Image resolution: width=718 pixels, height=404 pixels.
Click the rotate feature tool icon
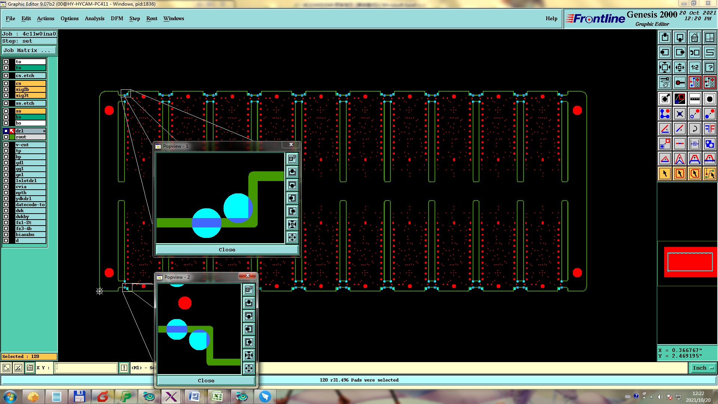click(x=694, y=129)
